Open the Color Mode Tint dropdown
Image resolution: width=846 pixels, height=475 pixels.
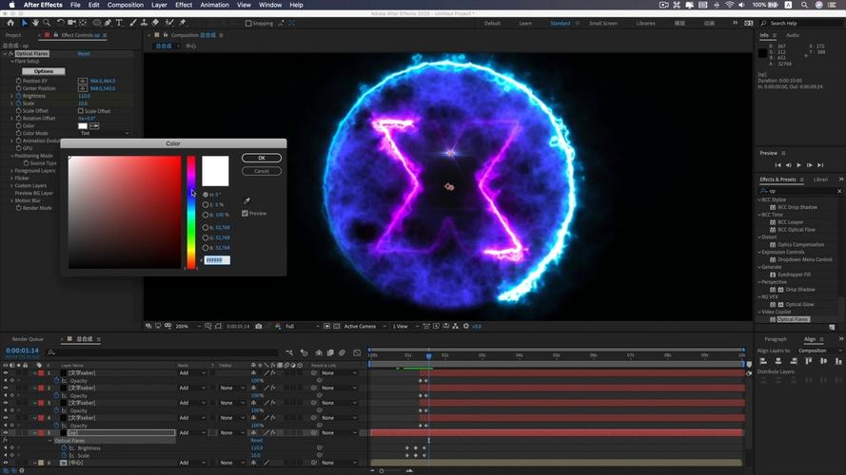click(105, 133)
